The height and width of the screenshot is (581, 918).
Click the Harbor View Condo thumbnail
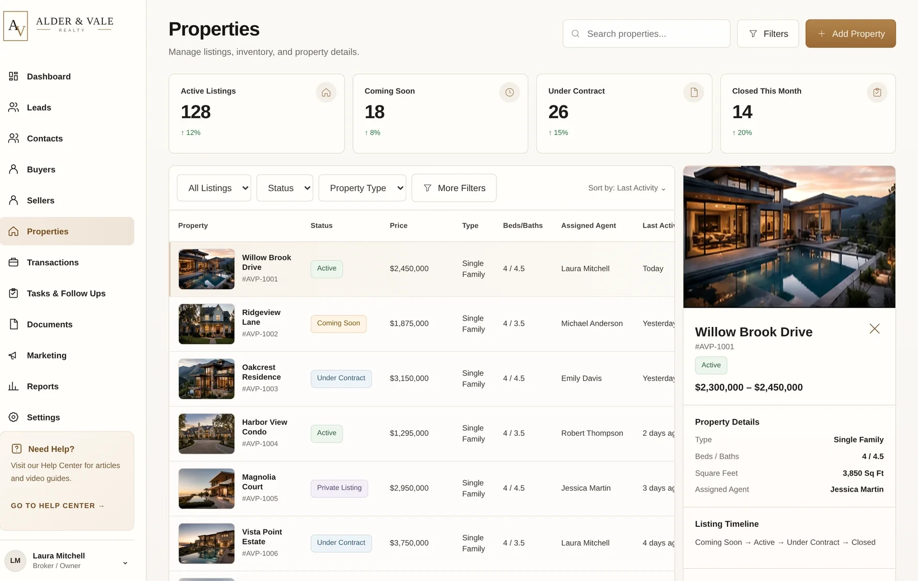coord(206,433)
